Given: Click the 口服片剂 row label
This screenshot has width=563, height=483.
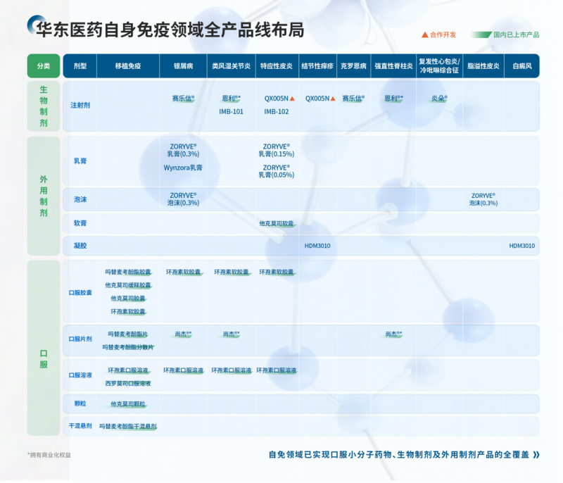Looking at the screenshot, I should [80, 339].
